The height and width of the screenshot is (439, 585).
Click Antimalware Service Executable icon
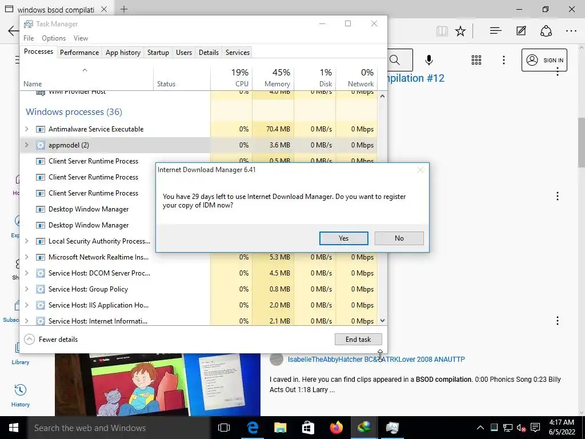(x=41, y=129)
